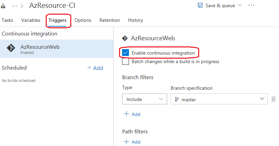Switch to the Variables tab

pyautogui.click(x=31, y=20)
